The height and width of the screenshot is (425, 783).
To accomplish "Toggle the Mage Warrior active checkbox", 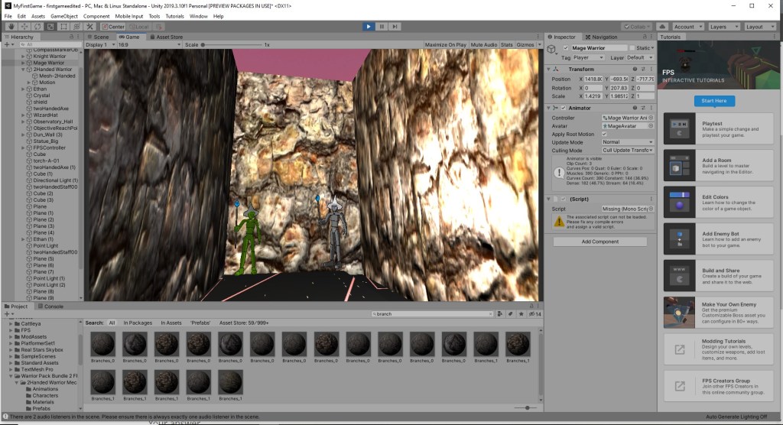I will (x=565, y=48).
